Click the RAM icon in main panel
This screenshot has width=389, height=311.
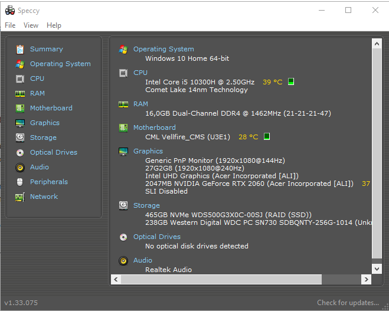(123, 104)
